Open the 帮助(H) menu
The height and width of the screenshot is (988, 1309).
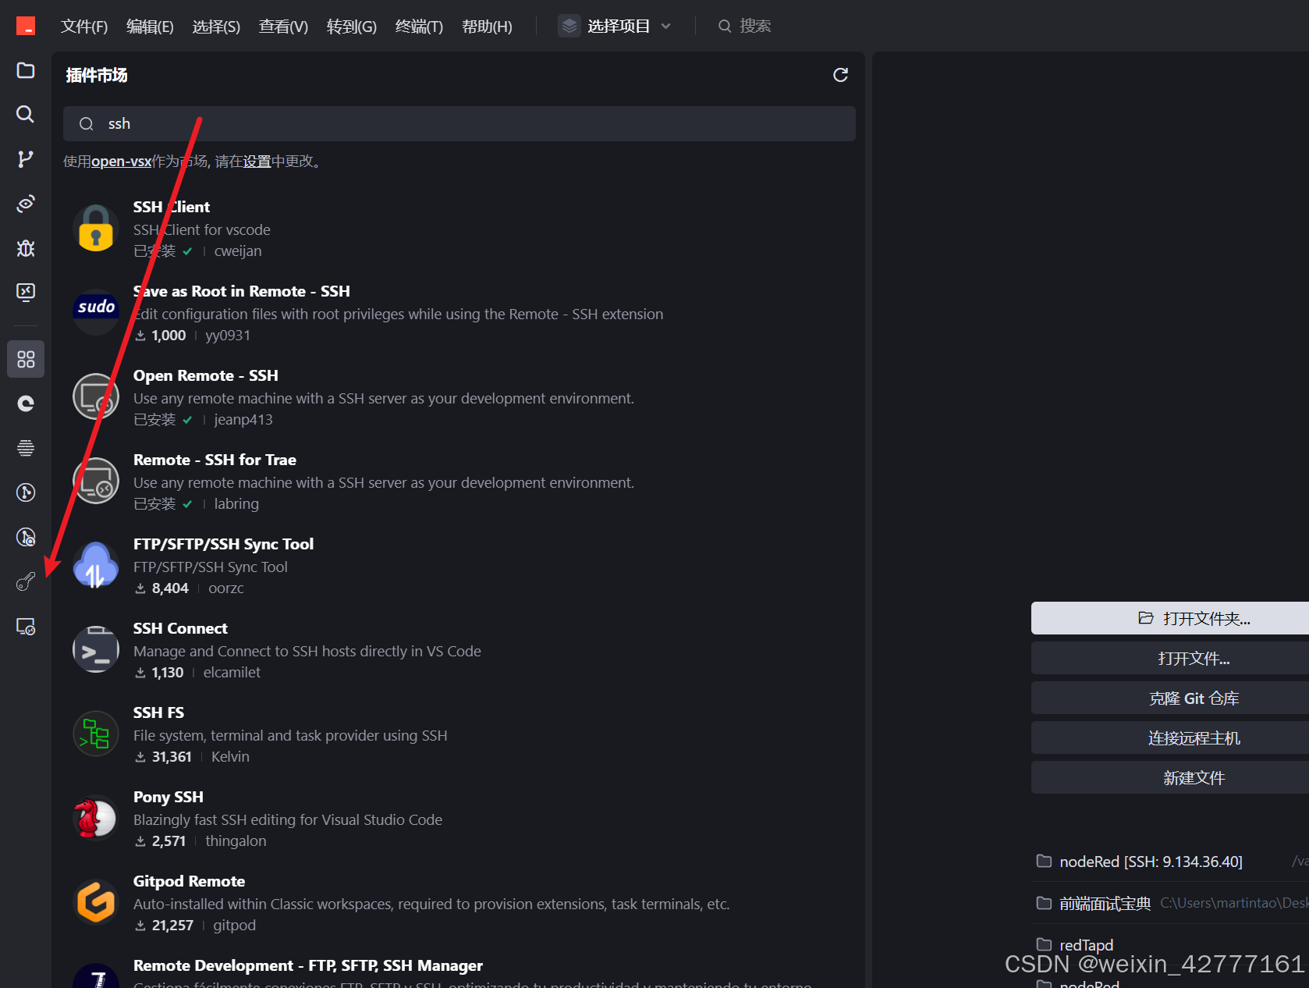pos(487,27)
